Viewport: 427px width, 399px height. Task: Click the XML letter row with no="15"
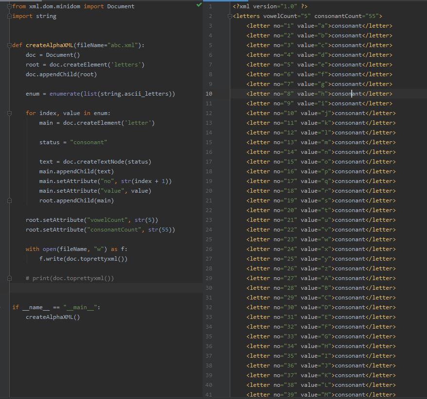pyautogui.click(x=321, y=162)
